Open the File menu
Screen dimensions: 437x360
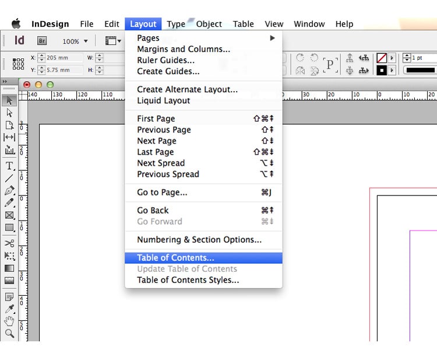coord(87,24)
